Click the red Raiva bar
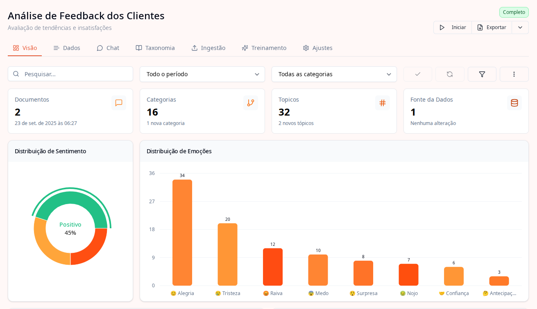Viewport: 537px width, 309px height. coord(273,267)
